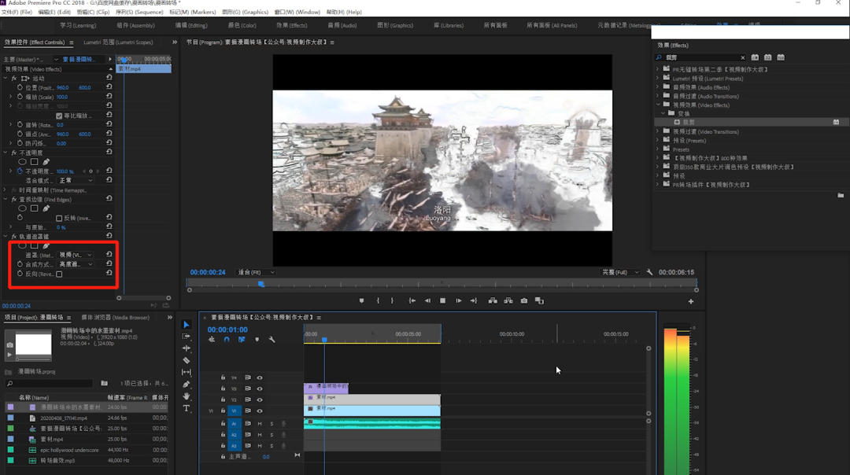Go to In point

pyautogui.click(x=412, y=300)
